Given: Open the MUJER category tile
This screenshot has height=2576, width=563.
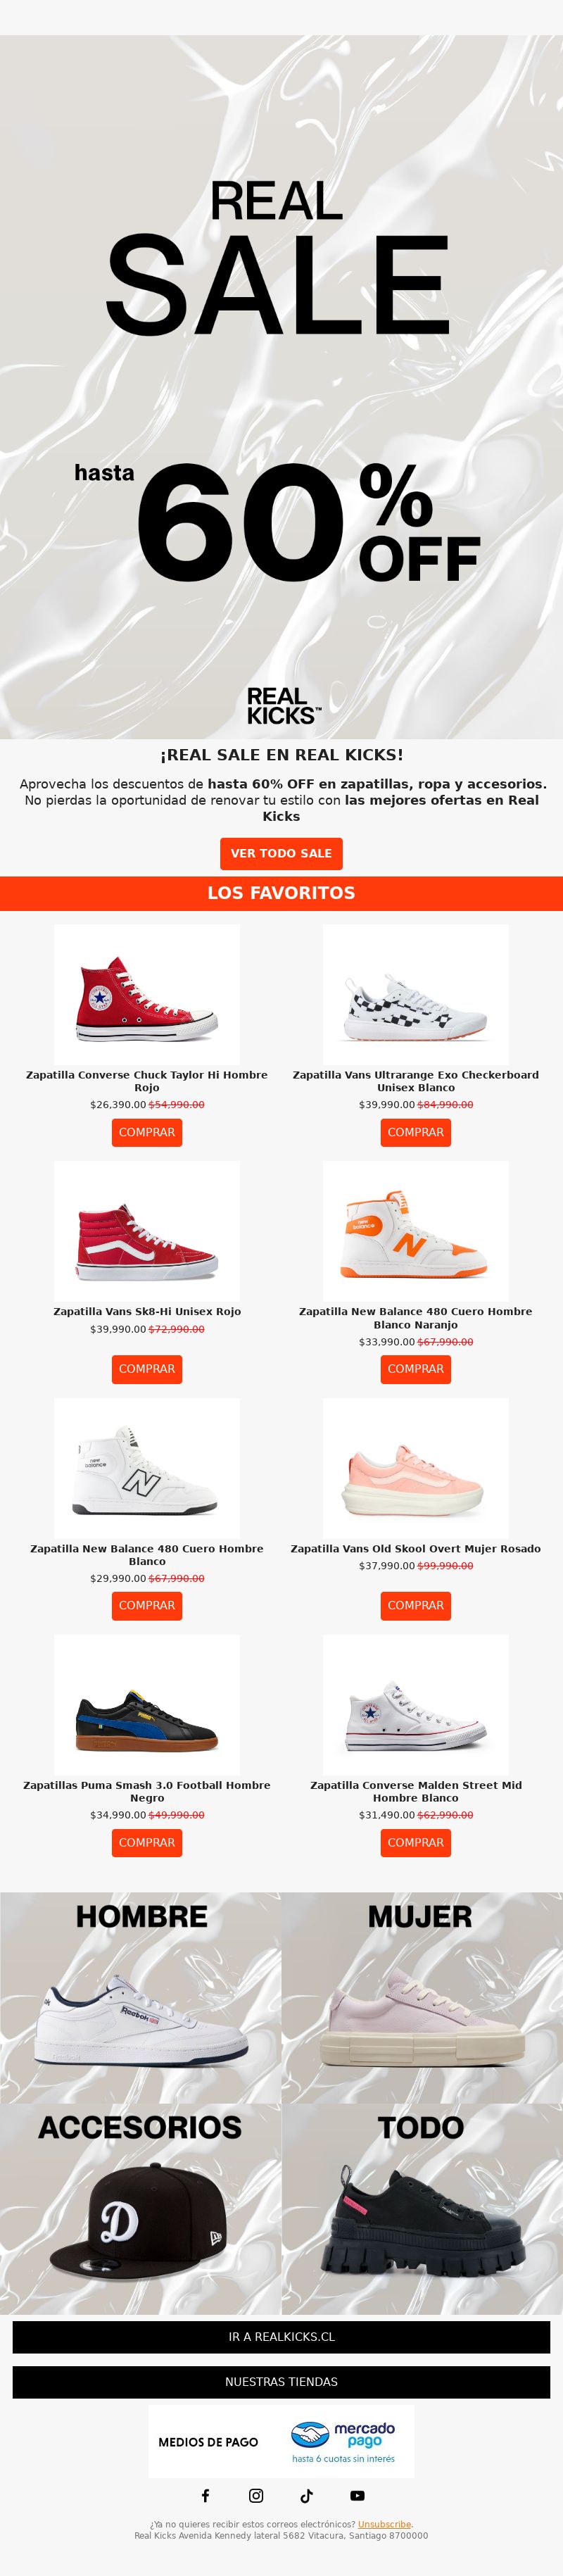Looking at the screenshot, I should coord(422,1997).
